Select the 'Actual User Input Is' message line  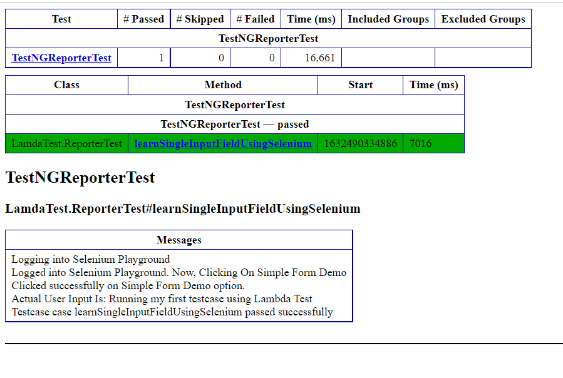click(x=162, y=299)
